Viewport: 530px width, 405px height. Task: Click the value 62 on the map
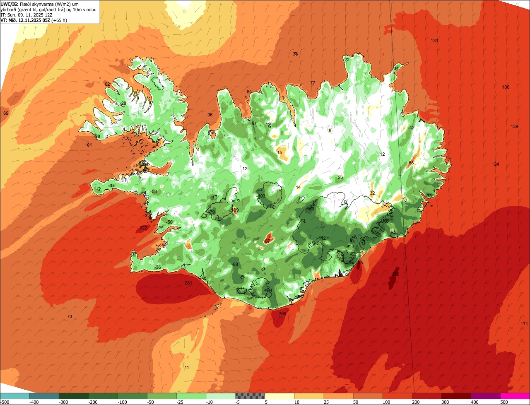pyautogui.click(x=107, y=84)
